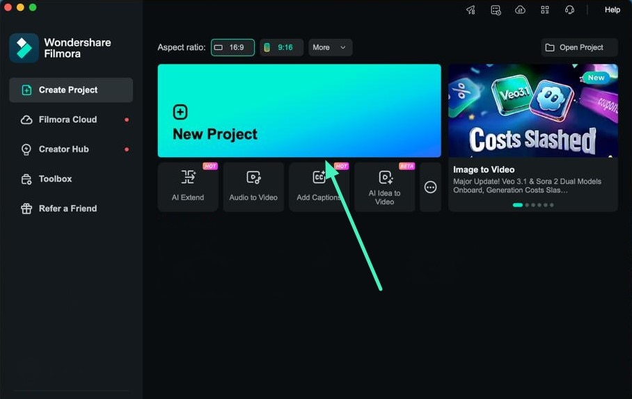The image size is (632, 399).
Task: Select the first carousel indicator dot
Action: (x=518, y=205)
